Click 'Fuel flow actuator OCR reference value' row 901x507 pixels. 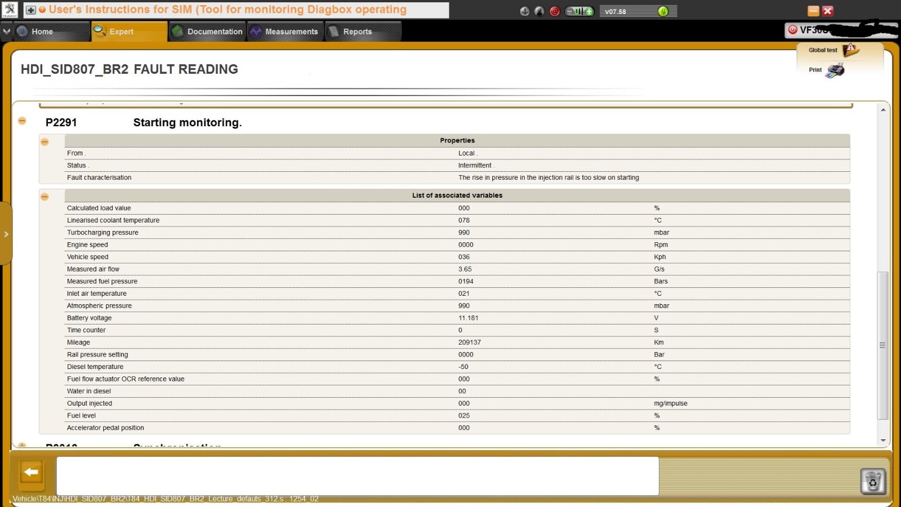click(457, 379)
